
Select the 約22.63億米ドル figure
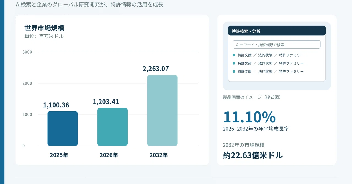pos(253,155)
